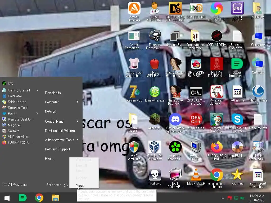
Task: Open based browser desktop icon
Action: point(237,68)
